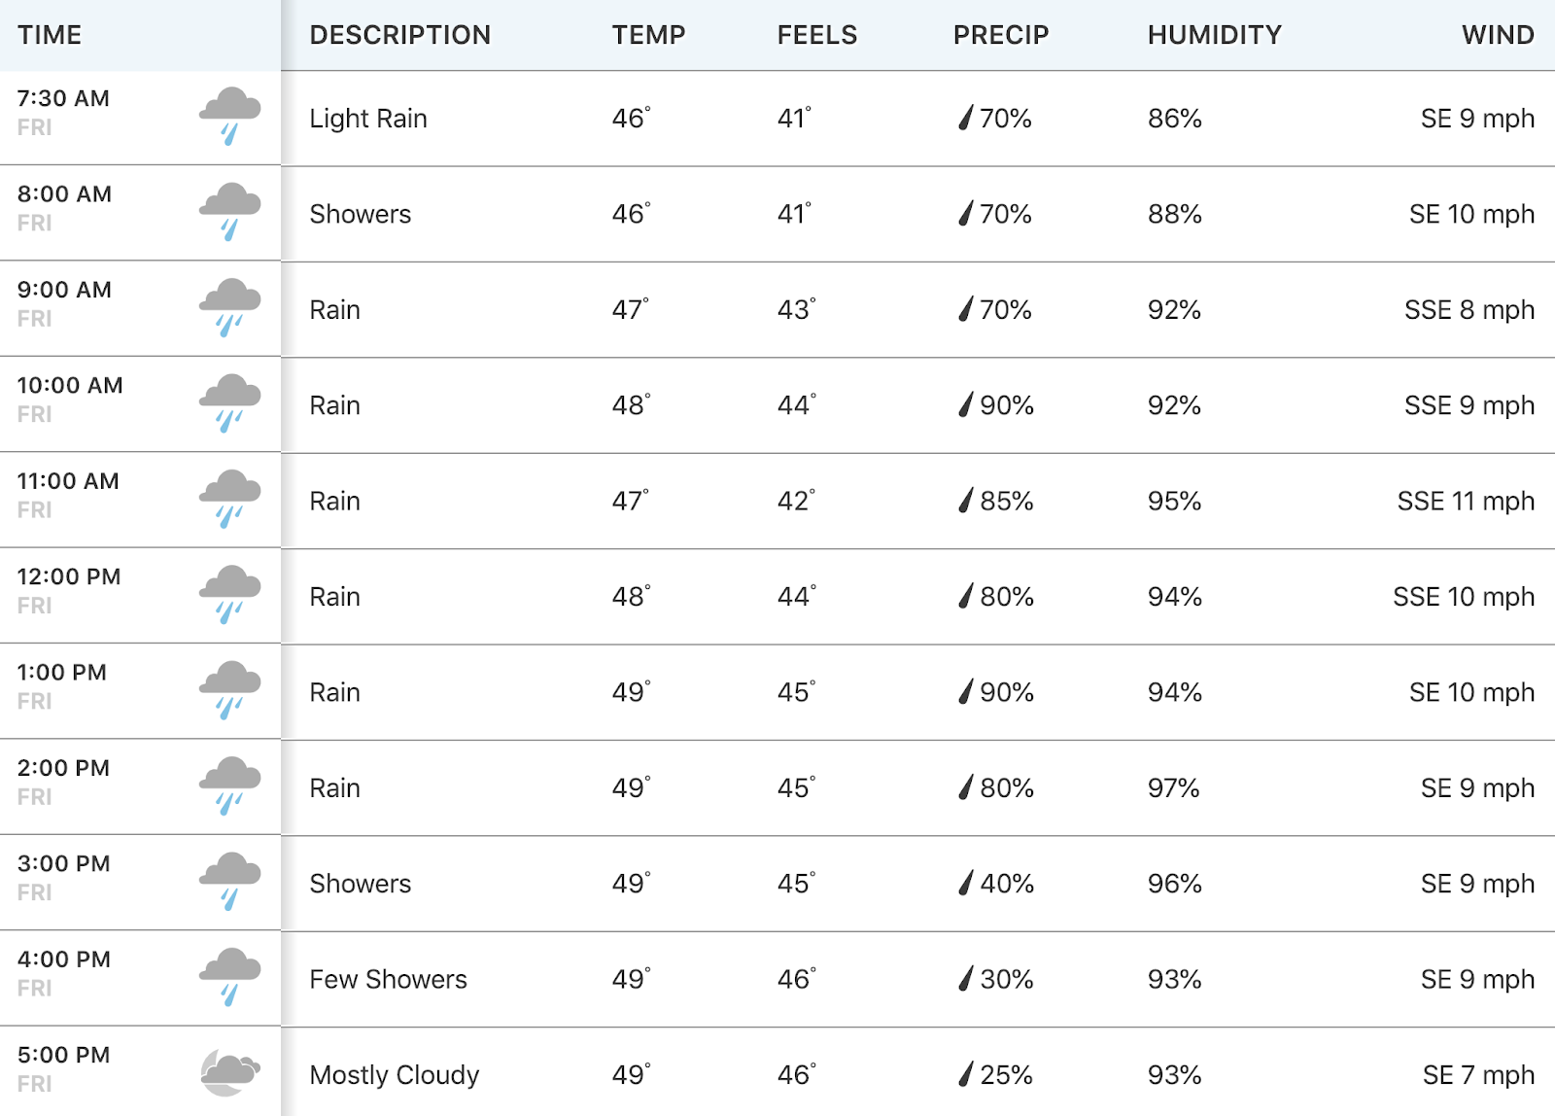The height and width of the screenshot is (1116, 1555).
Task: Click the 97% humidity value at 2:00 PM
Action: [1174, 787]
